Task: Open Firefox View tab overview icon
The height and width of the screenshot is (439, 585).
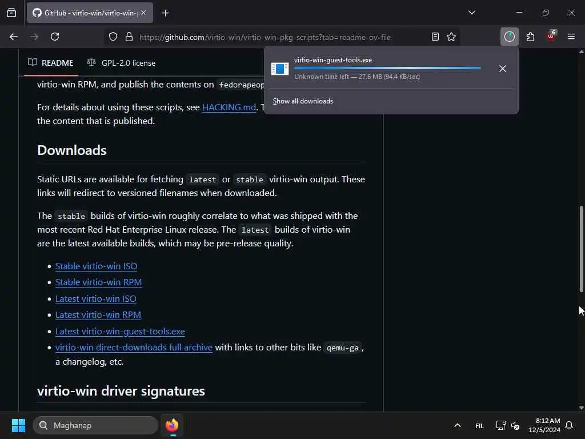Action: click(11, 13)
